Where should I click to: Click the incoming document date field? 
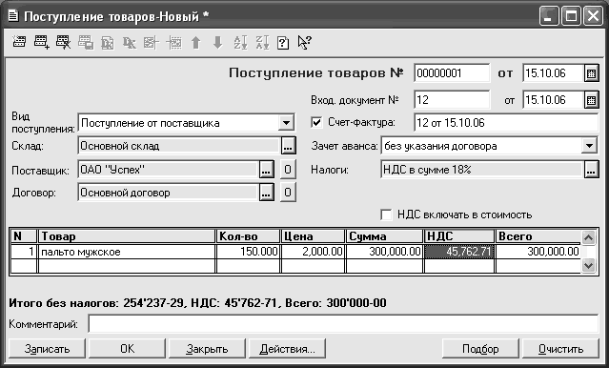[x=553, y=100]
